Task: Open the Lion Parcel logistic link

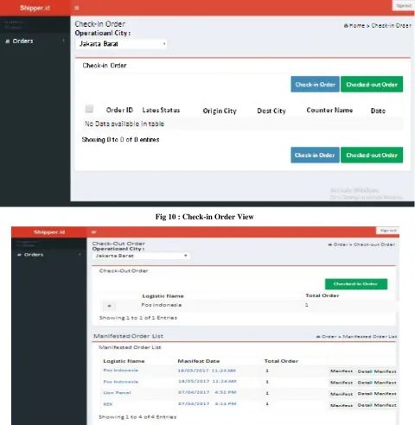Action: tap(117, 393)
